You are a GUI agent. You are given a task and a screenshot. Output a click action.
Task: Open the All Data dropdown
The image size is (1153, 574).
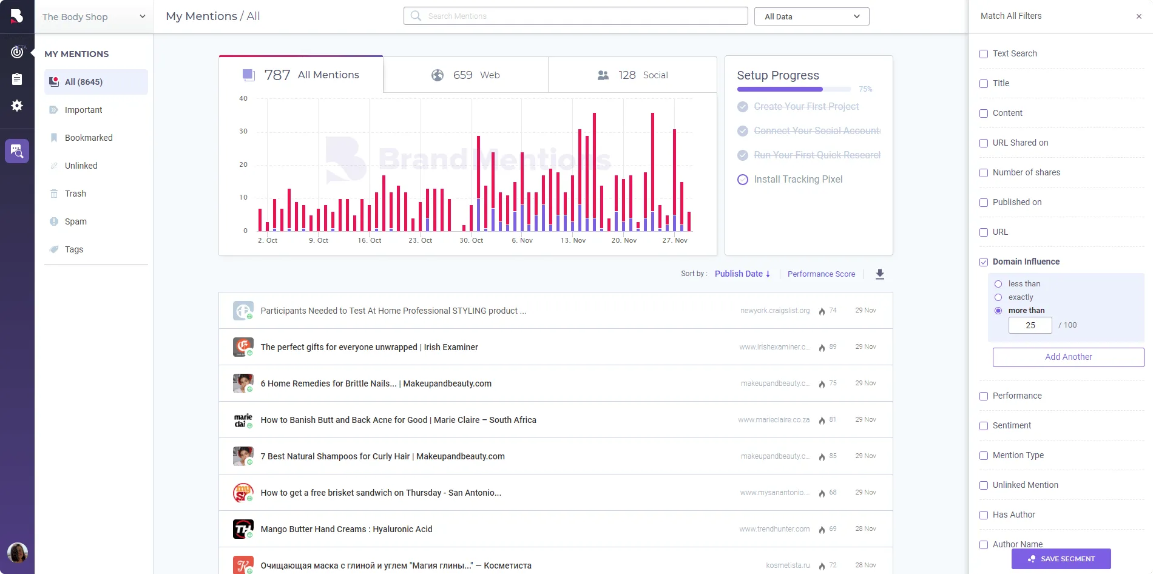811,16
